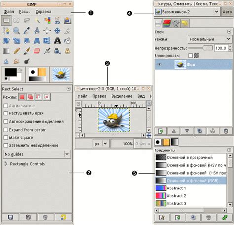This screenshot has height=225, width=234.
Task: Select the Blend gradient tool
Action: [6, 51]
